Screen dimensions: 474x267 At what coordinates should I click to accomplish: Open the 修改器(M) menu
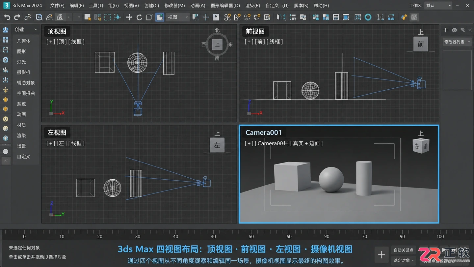coord(174,6)
